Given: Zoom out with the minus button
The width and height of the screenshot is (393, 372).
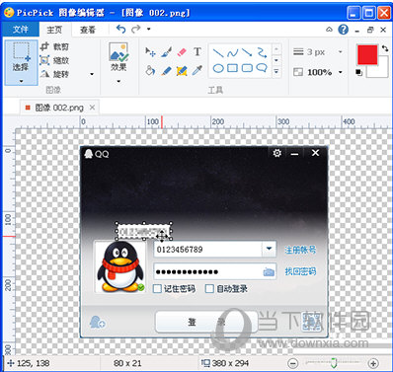Looking at the screenshot, I should [x=293, y=363].
